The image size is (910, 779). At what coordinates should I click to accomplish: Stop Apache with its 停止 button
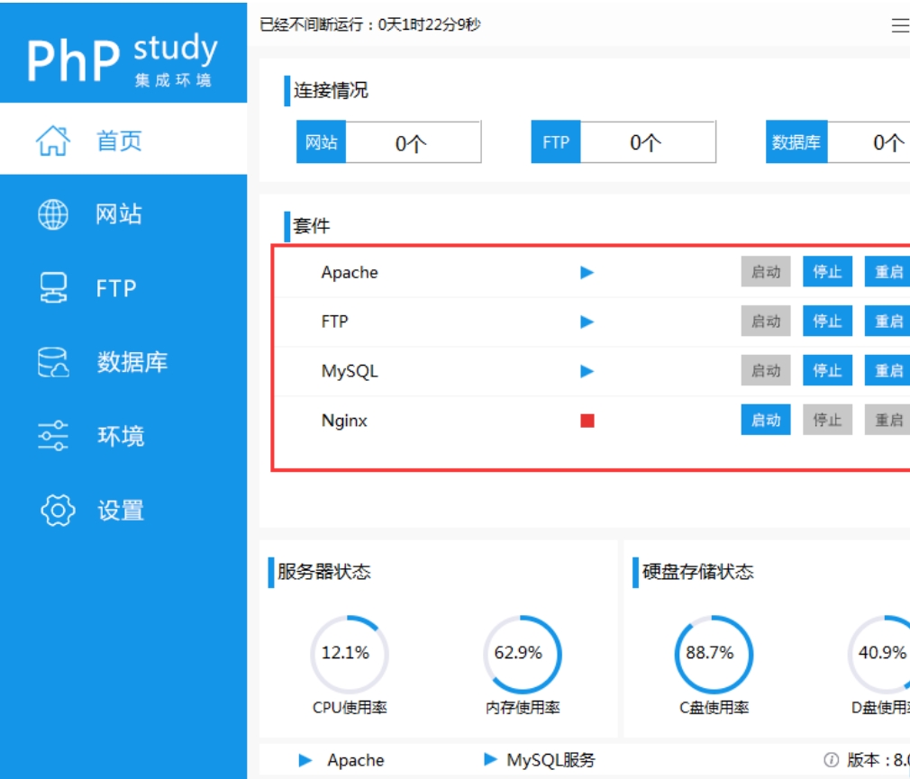[827, 271]
